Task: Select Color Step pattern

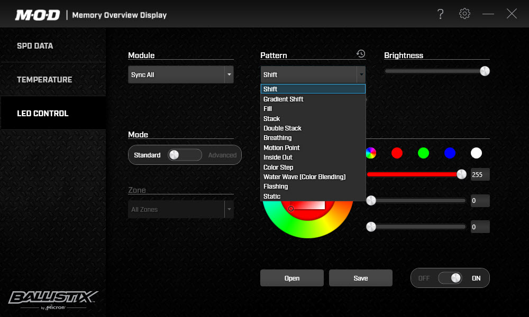Action: point(313,167)
